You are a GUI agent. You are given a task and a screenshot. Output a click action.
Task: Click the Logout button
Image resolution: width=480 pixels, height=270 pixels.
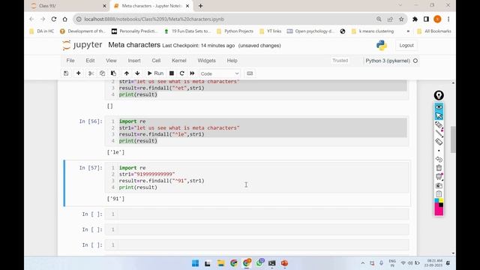click(x=406, y=45)
